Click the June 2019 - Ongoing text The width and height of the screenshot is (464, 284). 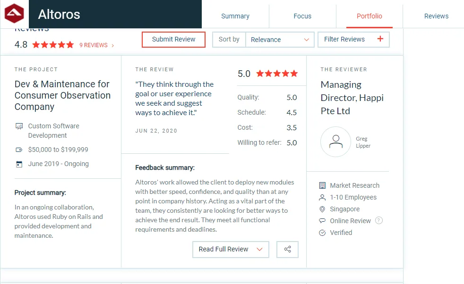pyautogui.click(x=58, y=164)
